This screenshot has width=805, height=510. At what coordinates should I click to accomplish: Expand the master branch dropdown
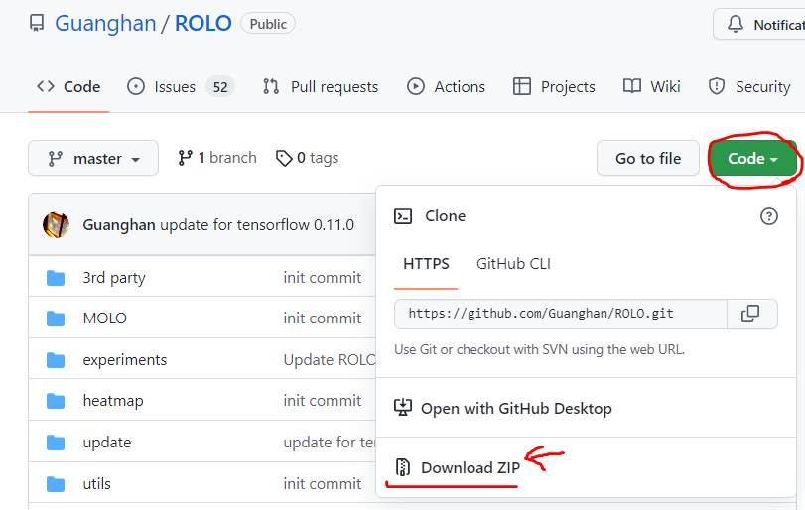coord(93,158)
